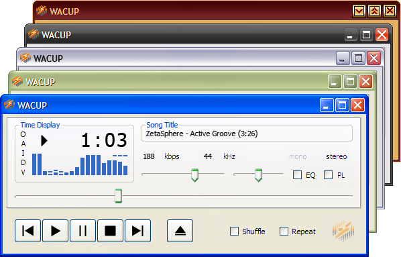Image resolution: width=401 pixels, height=257 pixels.
Task: Click the greyed-out mono indicator label
Action: (298, 156)
